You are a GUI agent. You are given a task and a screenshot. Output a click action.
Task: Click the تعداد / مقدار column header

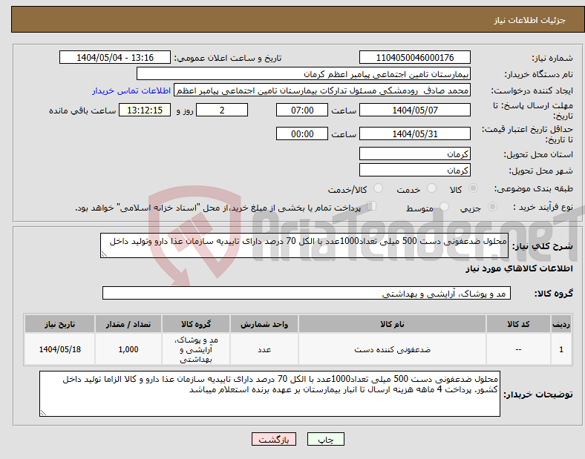(x=128, y=324)
